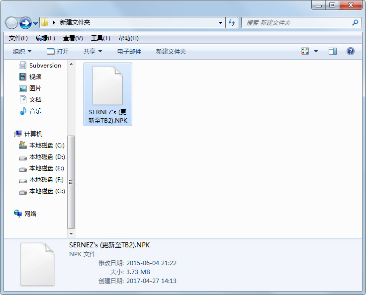The image size is (366, 295).
Task: Select 图片 library in sidebar
Action: click(x=30, y=88)
